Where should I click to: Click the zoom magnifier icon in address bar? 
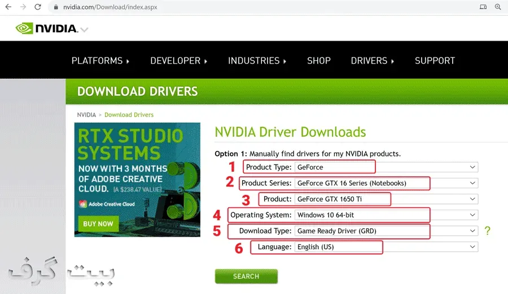pyautogui.click(x=498, y=7)
